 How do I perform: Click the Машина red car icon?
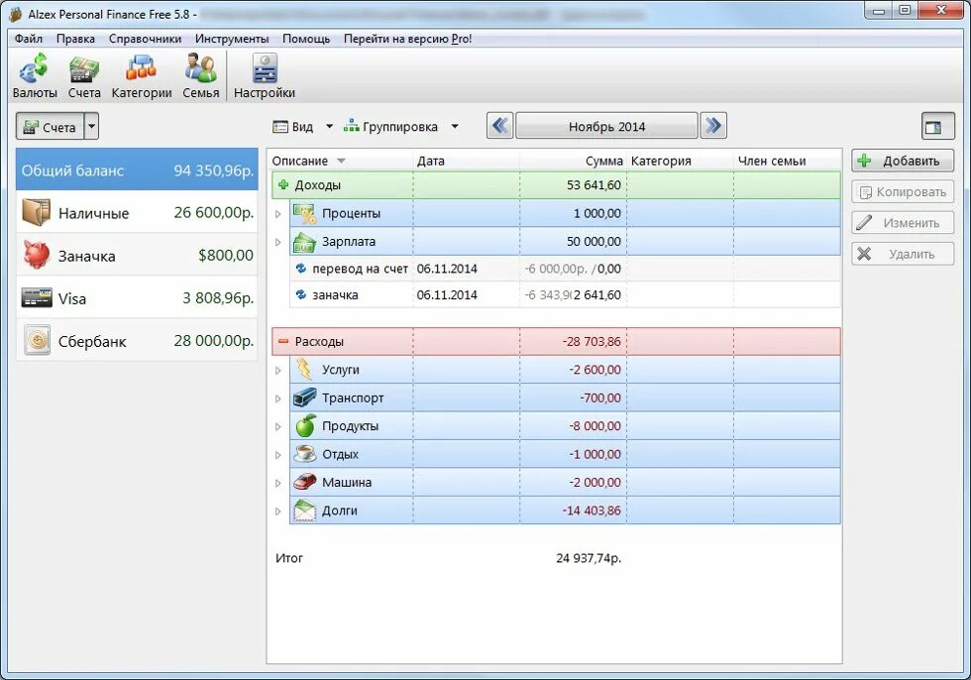click(305, 482)
